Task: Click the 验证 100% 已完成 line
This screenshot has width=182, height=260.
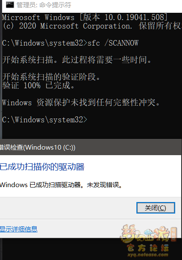Action: (x=38, y=85)
